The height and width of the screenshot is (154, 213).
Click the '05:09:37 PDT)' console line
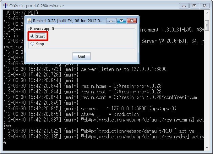click(22, 13)
